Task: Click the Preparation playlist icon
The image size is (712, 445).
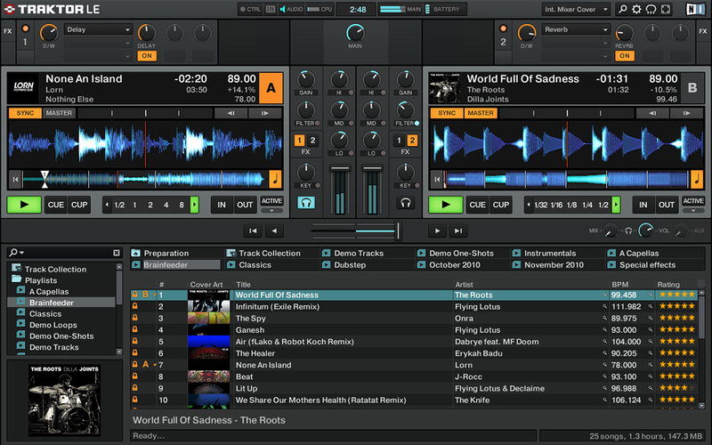Action: pos(136,253)
